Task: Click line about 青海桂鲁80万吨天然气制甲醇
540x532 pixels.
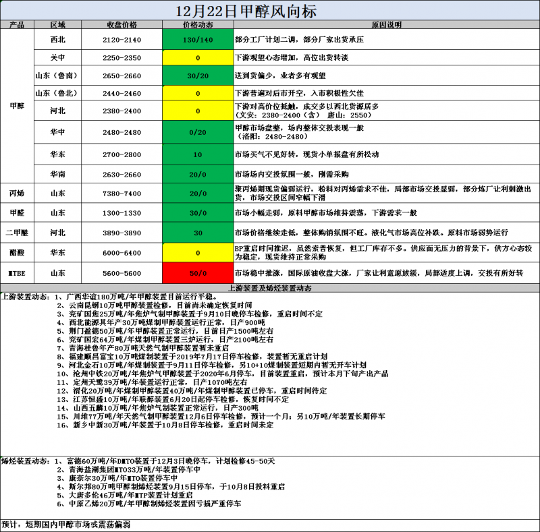Action: 143,348
